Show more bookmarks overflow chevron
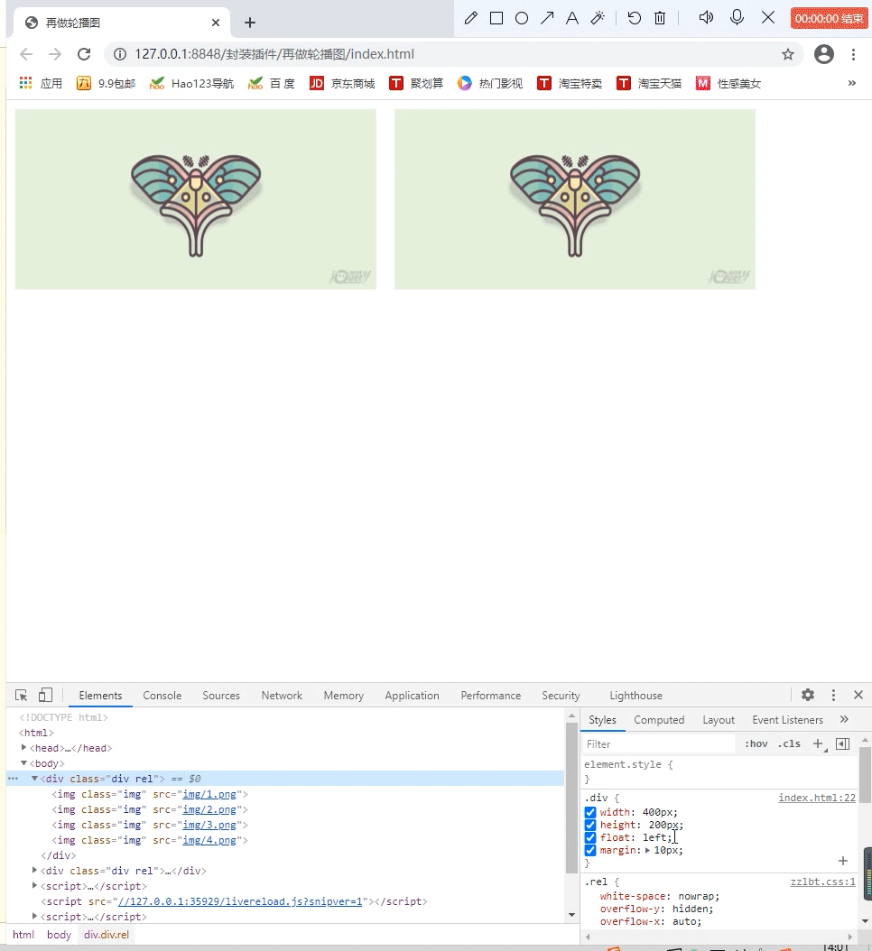 tap(852, 83)
